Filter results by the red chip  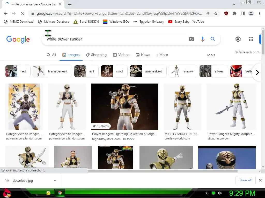[x=18, y=71]
